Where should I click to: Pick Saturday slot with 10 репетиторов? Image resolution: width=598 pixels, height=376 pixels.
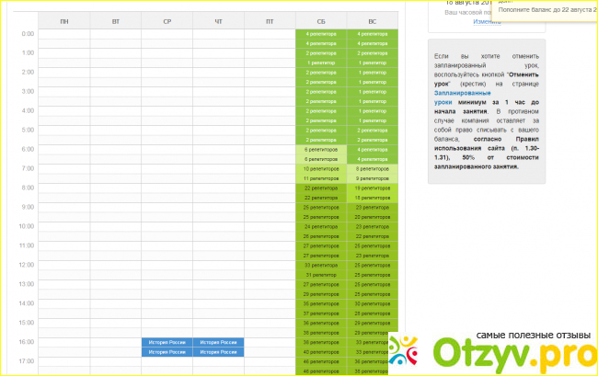click(x=321, y=169)
